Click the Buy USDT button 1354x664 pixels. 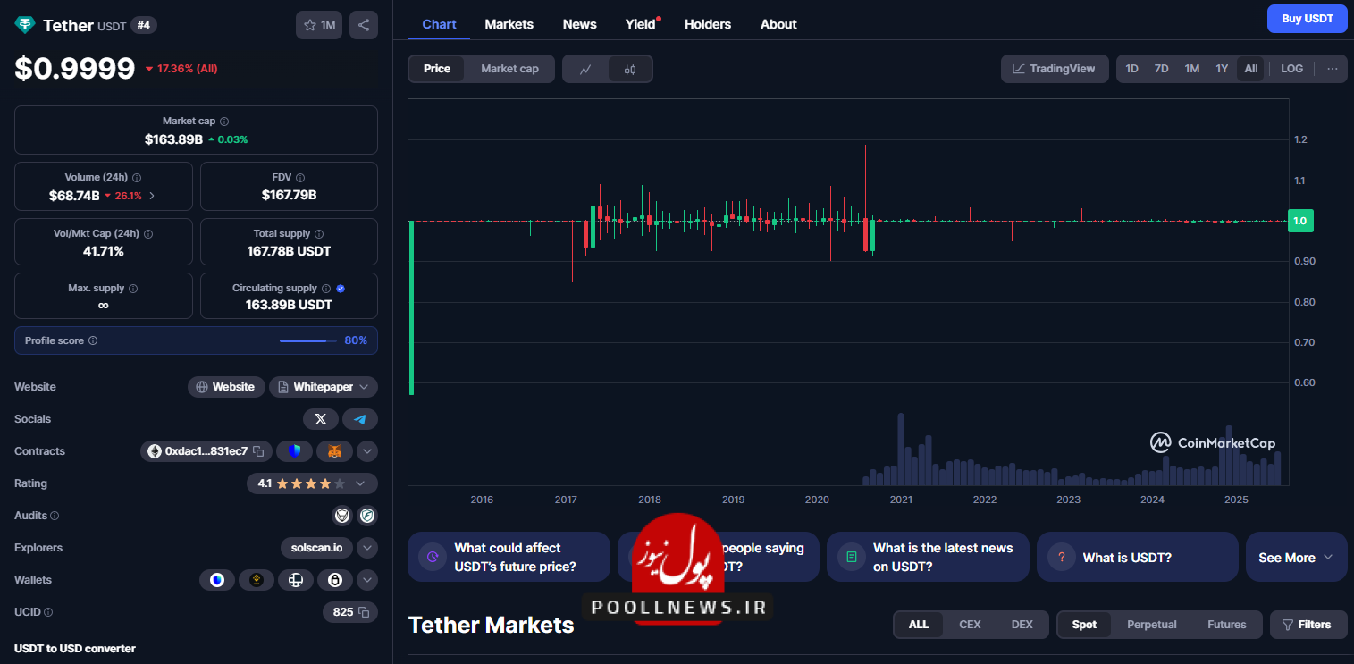tap(1307, 19)
